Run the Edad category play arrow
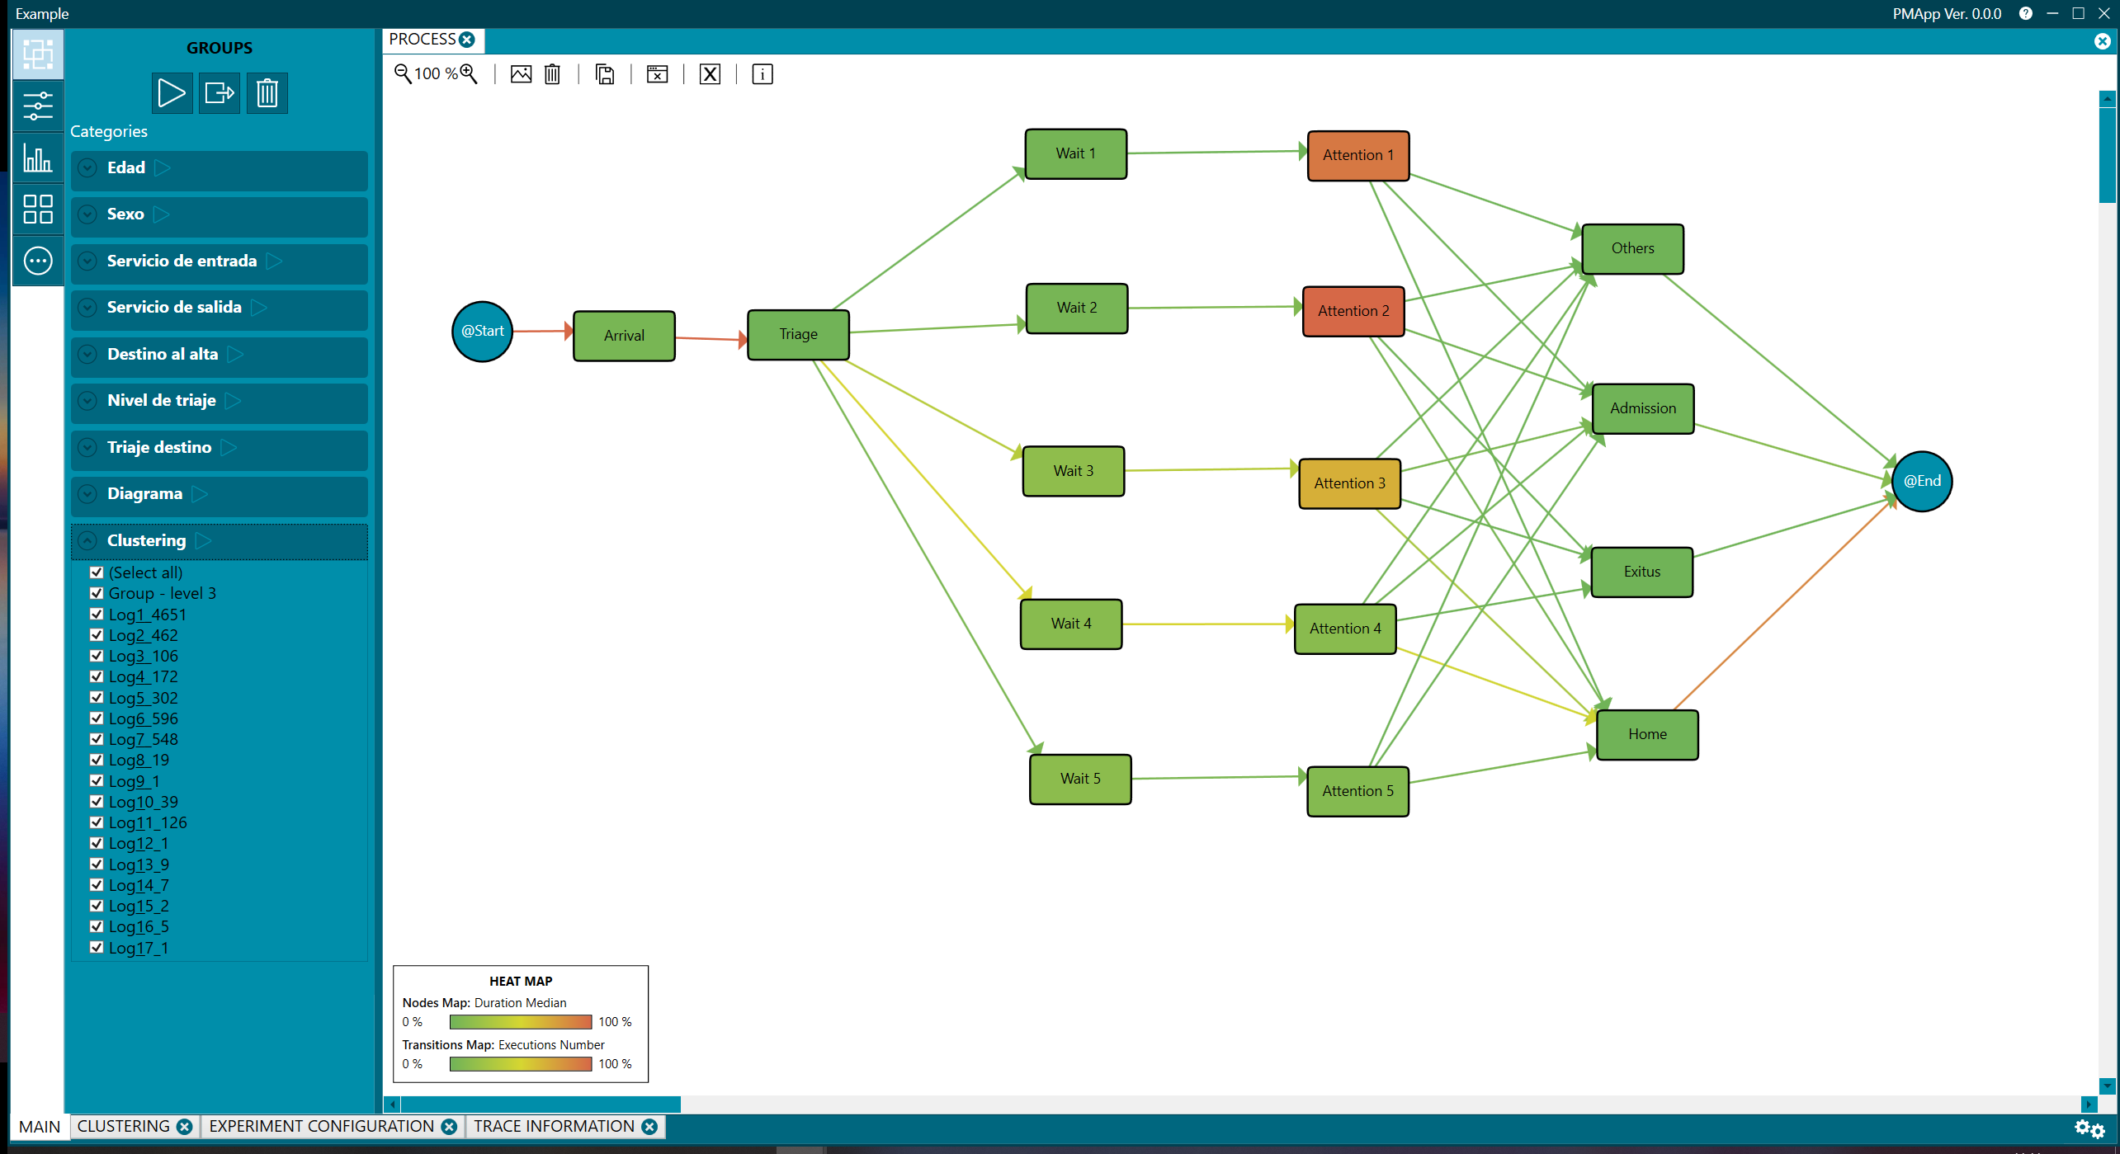Screen dimensions: 2120x1154 click(163, 168)
